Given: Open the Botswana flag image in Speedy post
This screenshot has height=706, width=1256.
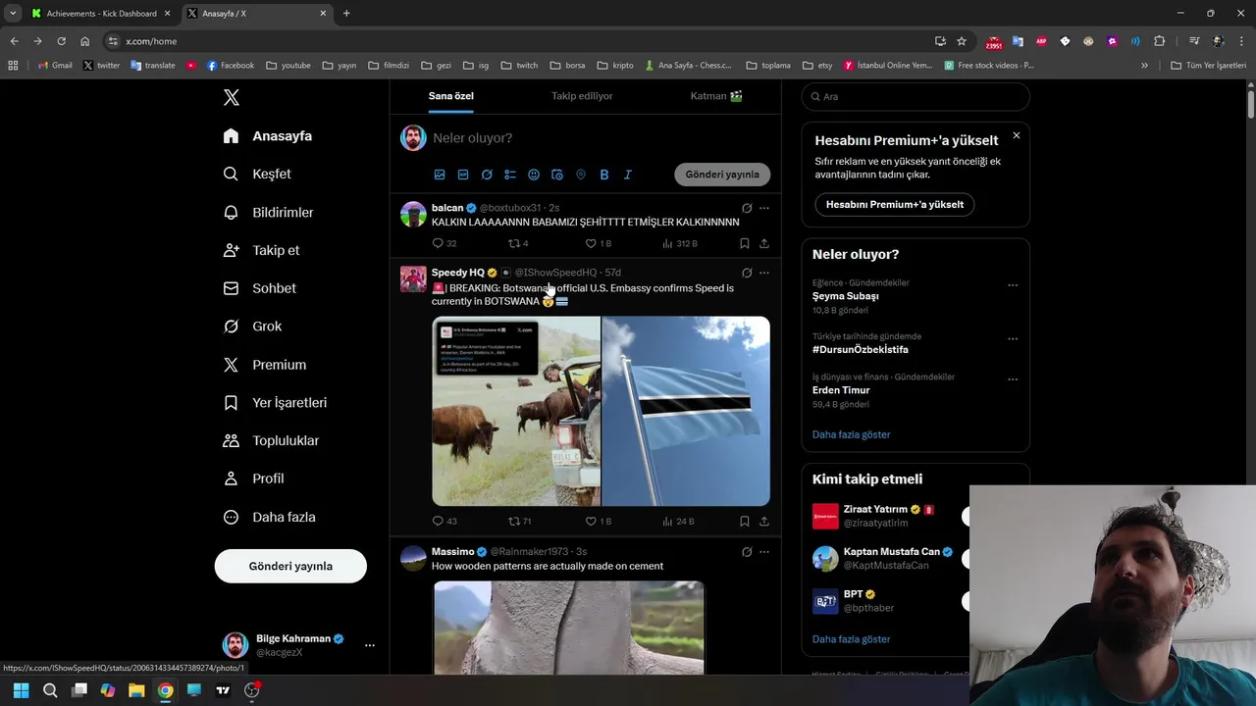Looking at the screenshot, I should tap(686, 411).
